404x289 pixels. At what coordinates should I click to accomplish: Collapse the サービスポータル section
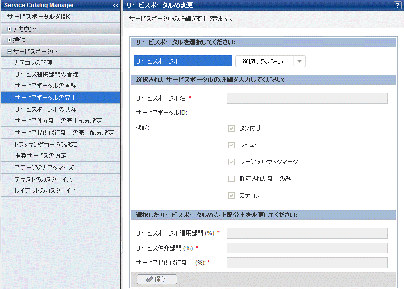coord(9,52)
